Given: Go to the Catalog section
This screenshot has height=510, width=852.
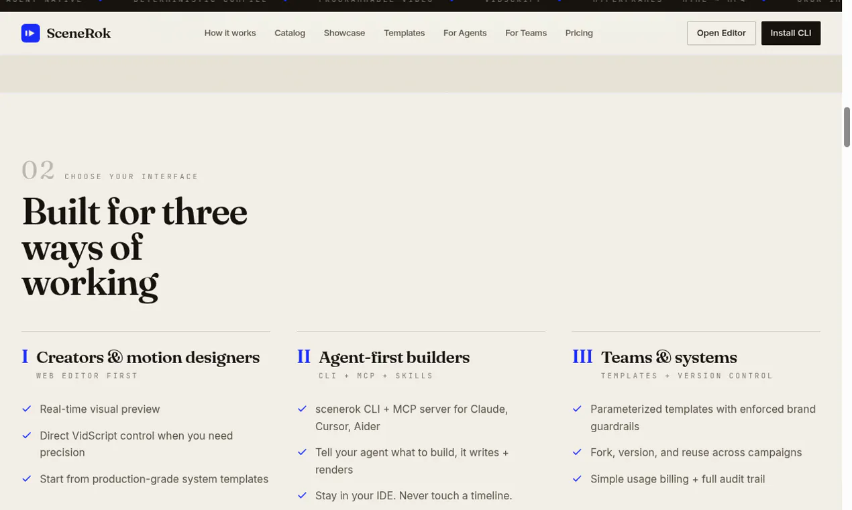Looking at the screenshot, I should click(290, 33).
